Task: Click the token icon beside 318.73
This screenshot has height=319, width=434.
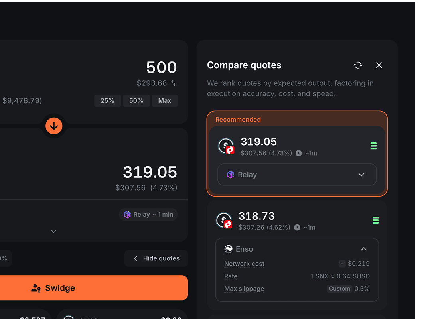Action: coord(224,221)
